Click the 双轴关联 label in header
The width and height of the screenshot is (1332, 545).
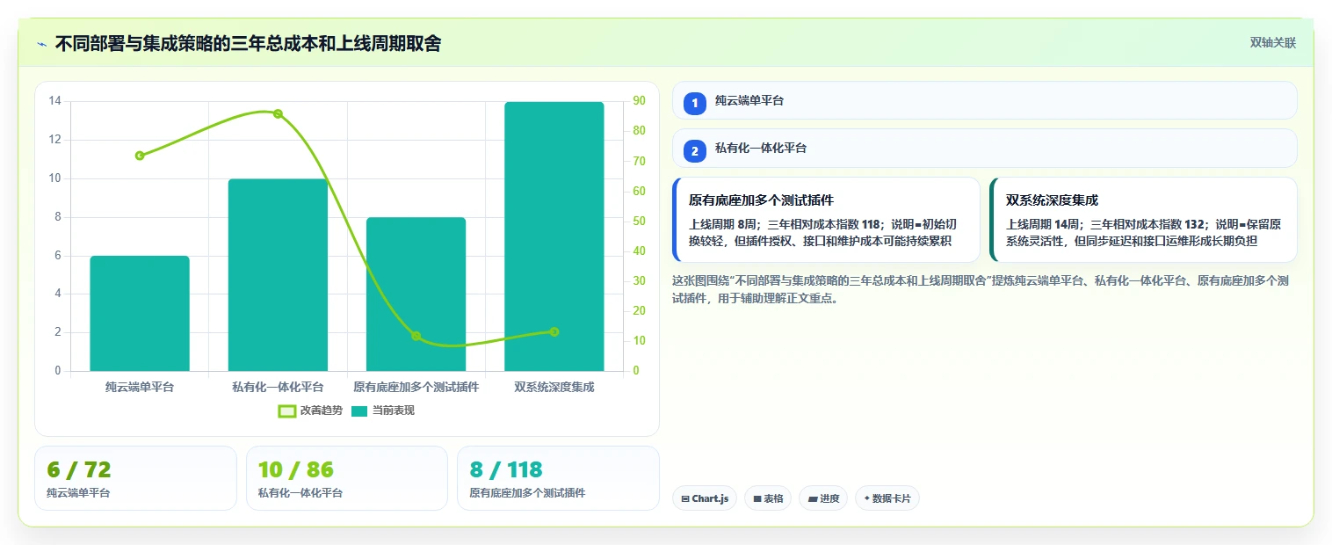(x=1273, y=43)
